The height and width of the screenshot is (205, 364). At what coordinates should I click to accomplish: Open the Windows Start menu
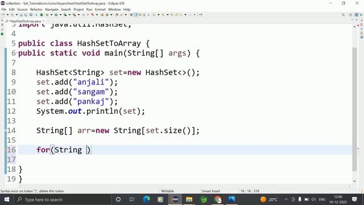(6, 199)
